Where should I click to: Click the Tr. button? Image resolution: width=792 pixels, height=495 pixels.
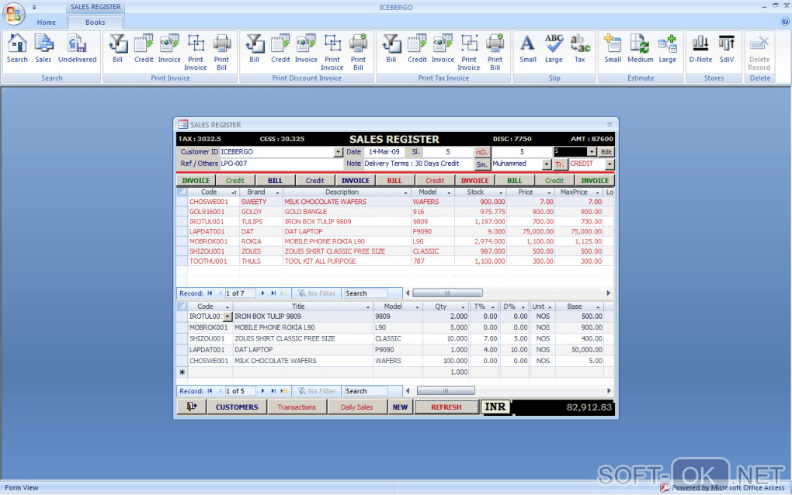560,164
